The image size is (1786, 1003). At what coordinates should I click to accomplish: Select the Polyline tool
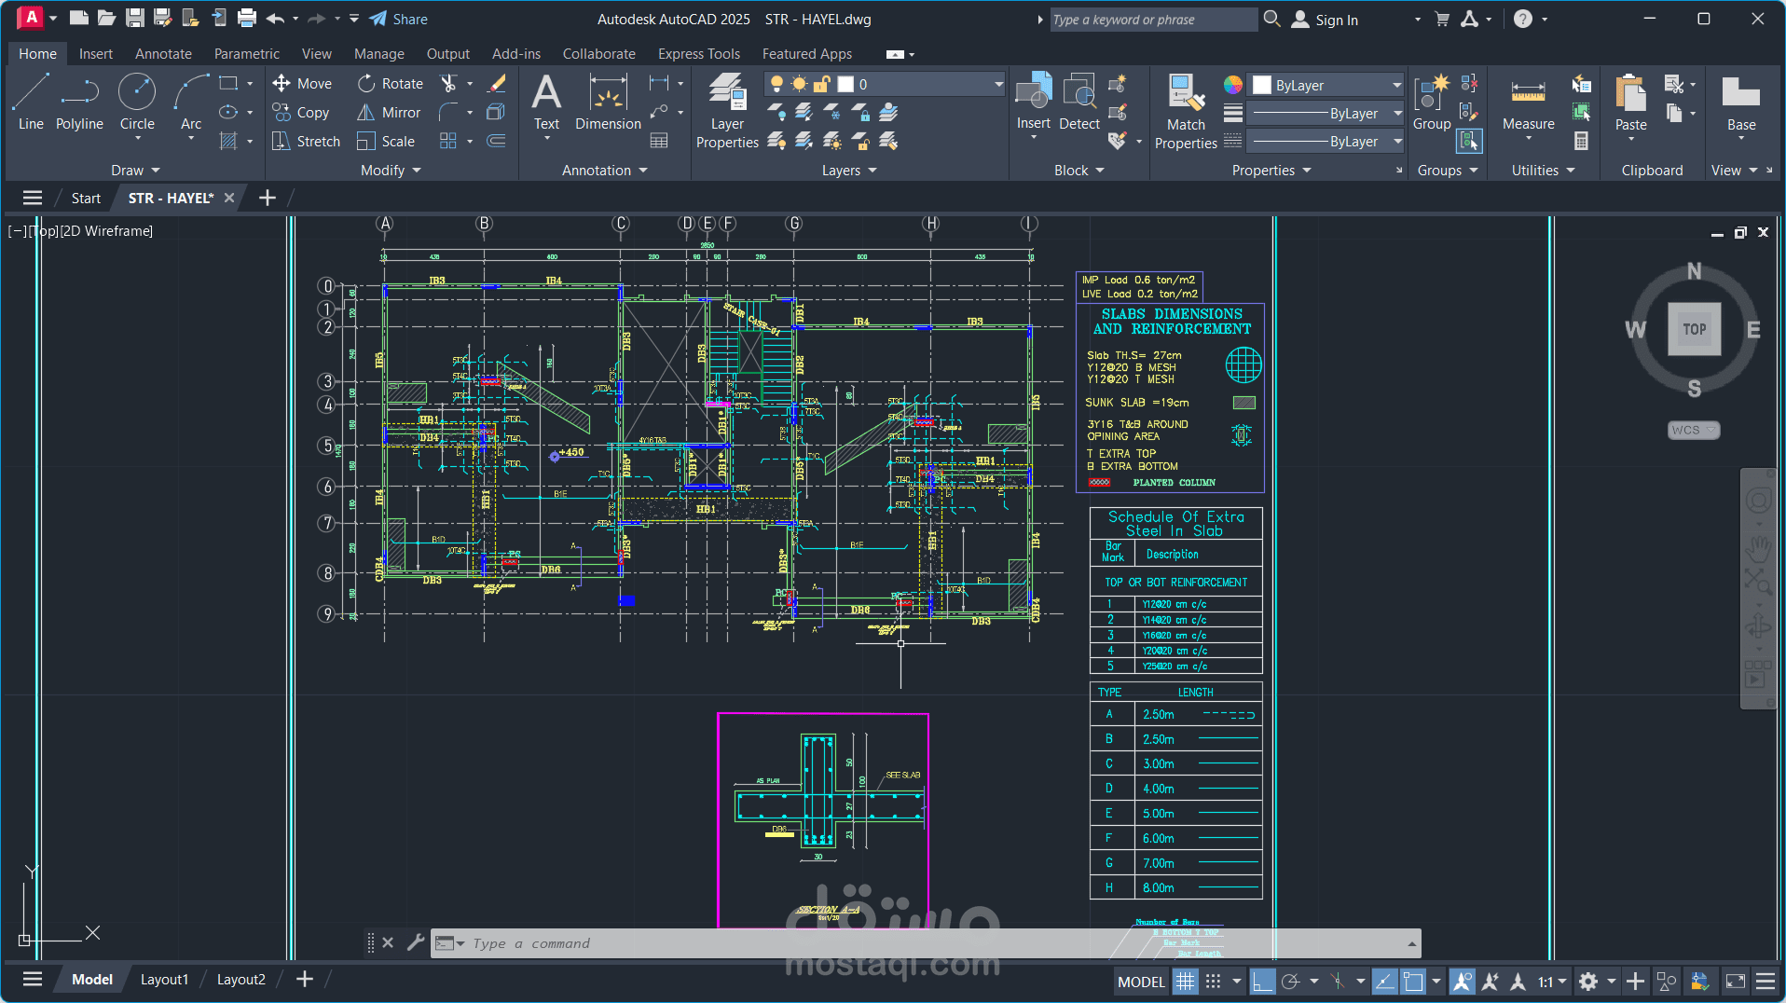click(x=79, y=103)
